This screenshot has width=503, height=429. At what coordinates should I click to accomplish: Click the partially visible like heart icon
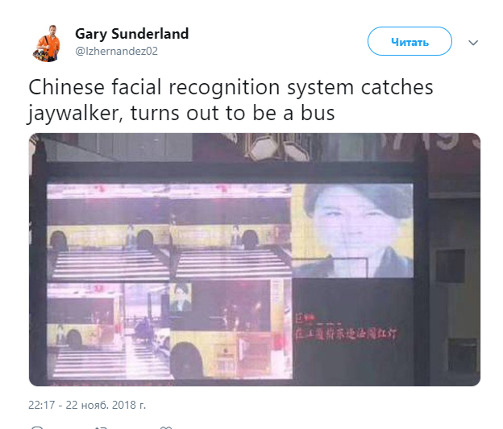[x=166, y=427]
